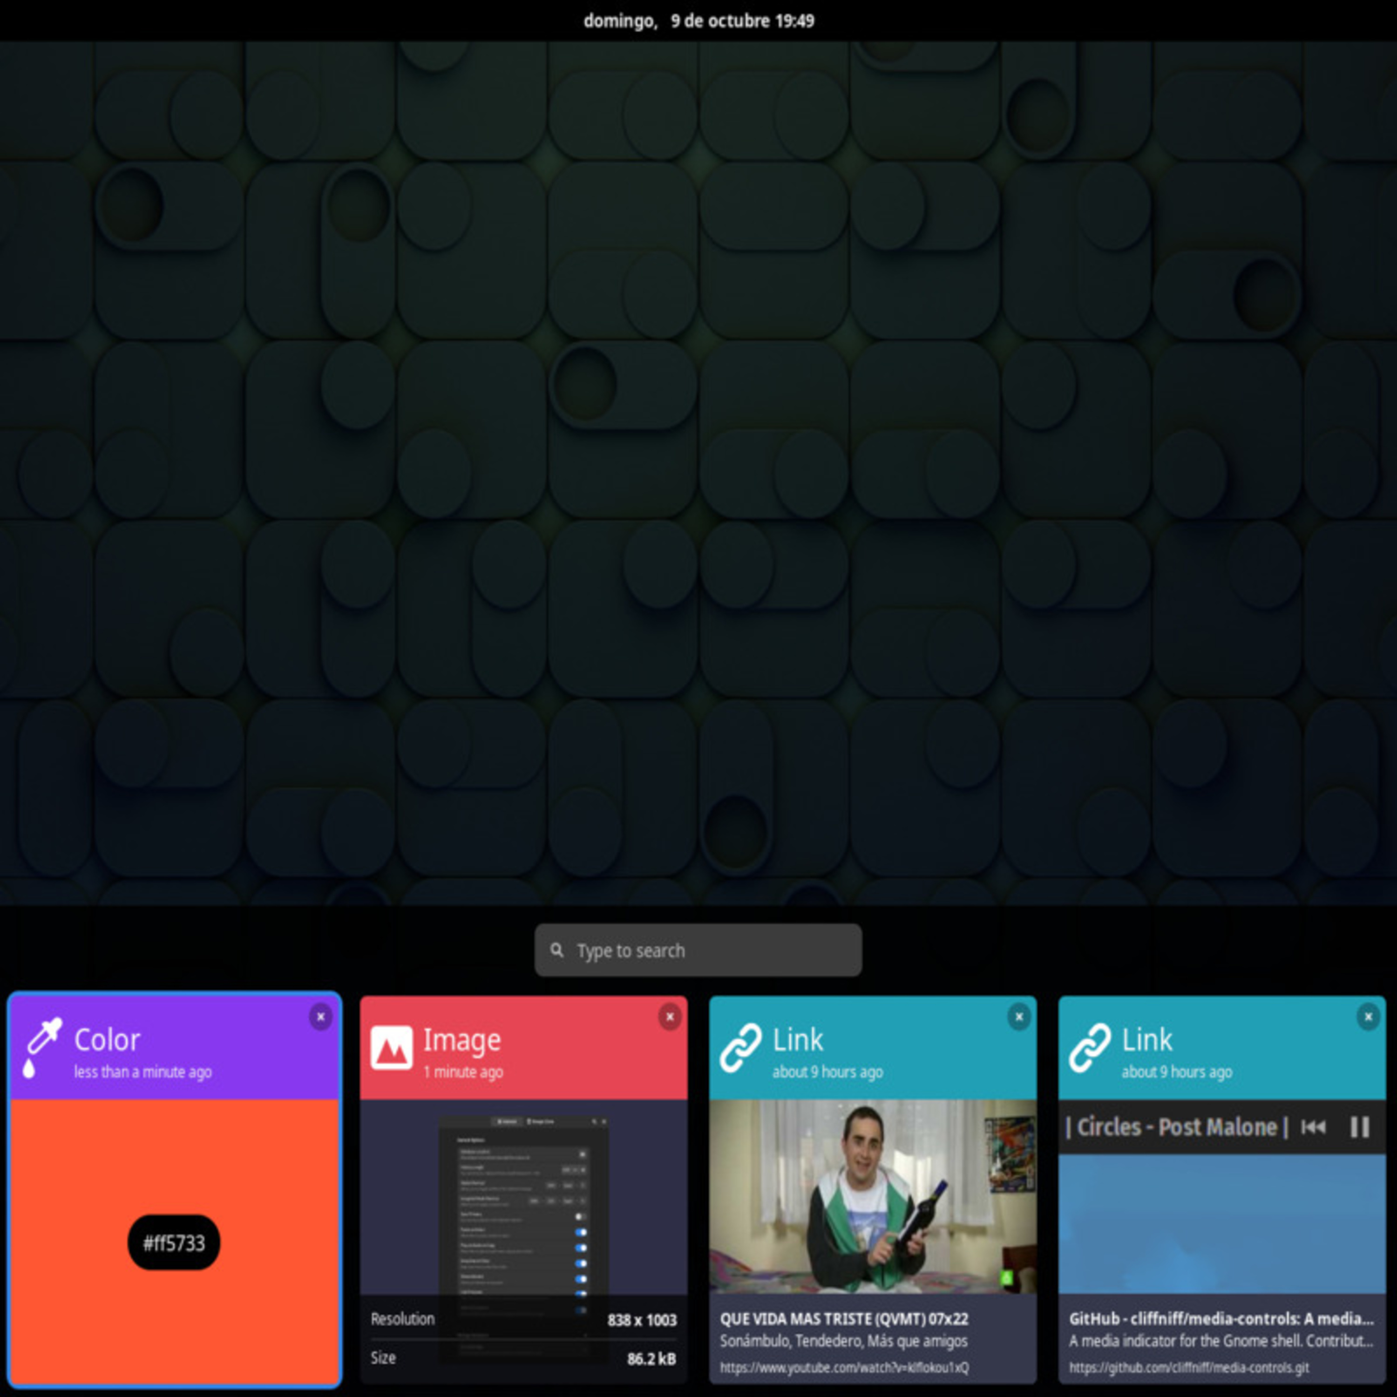Image resolution: width=1397 pixels, height=1397 pixels.
Task: Remove the Image clipboard entry
Action: [670, 1017]
